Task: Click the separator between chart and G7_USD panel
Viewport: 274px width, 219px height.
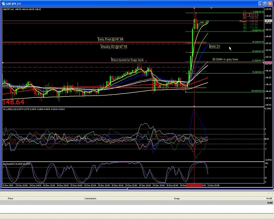Action: (133, 107)
